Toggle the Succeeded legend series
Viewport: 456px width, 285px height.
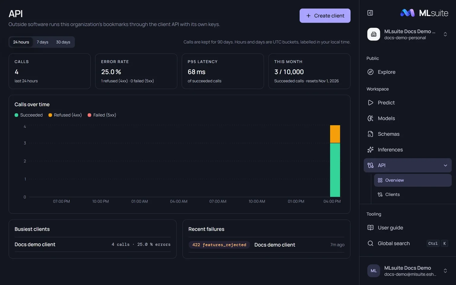pyautogui.click(x=28, y=115)
